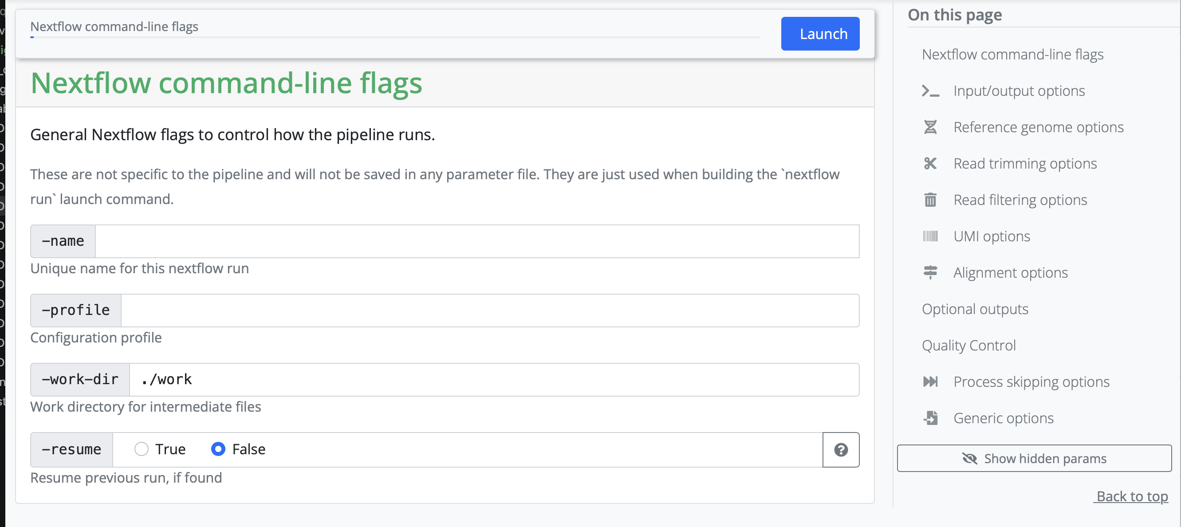Jump to Optional outputs section
Viewport: 1181px width, 527px height.
pyautogui.click(x=975, y=309)
